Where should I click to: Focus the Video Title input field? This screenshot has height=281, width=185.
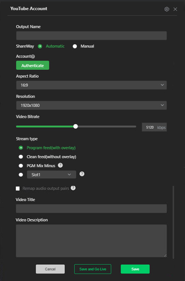coord(91,209)
